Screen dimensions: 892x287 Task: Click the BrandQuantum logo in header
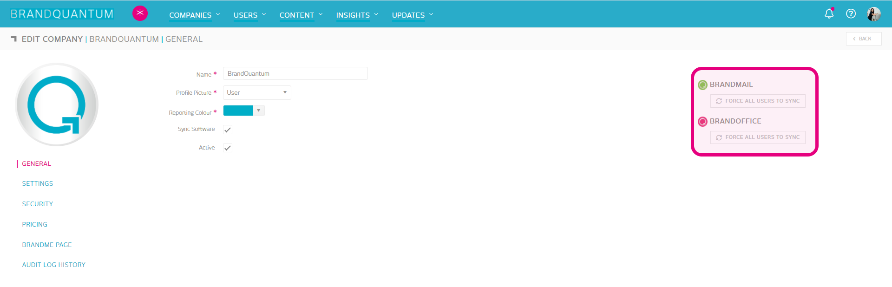click(x=62, y=14)
